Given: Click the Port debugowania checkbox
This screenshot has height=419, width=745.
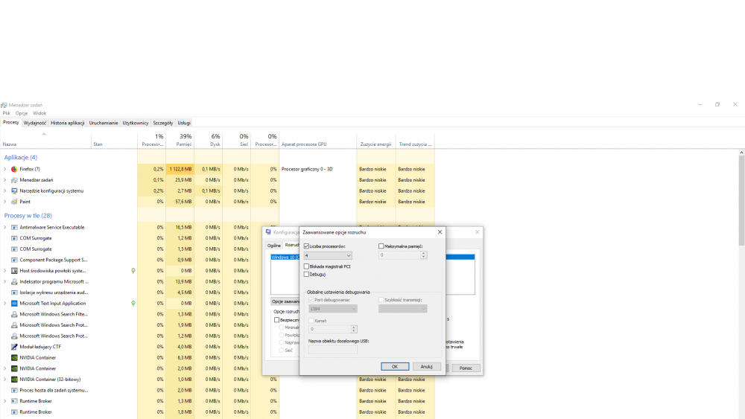Looking at the screenshot, I should 311,300.
